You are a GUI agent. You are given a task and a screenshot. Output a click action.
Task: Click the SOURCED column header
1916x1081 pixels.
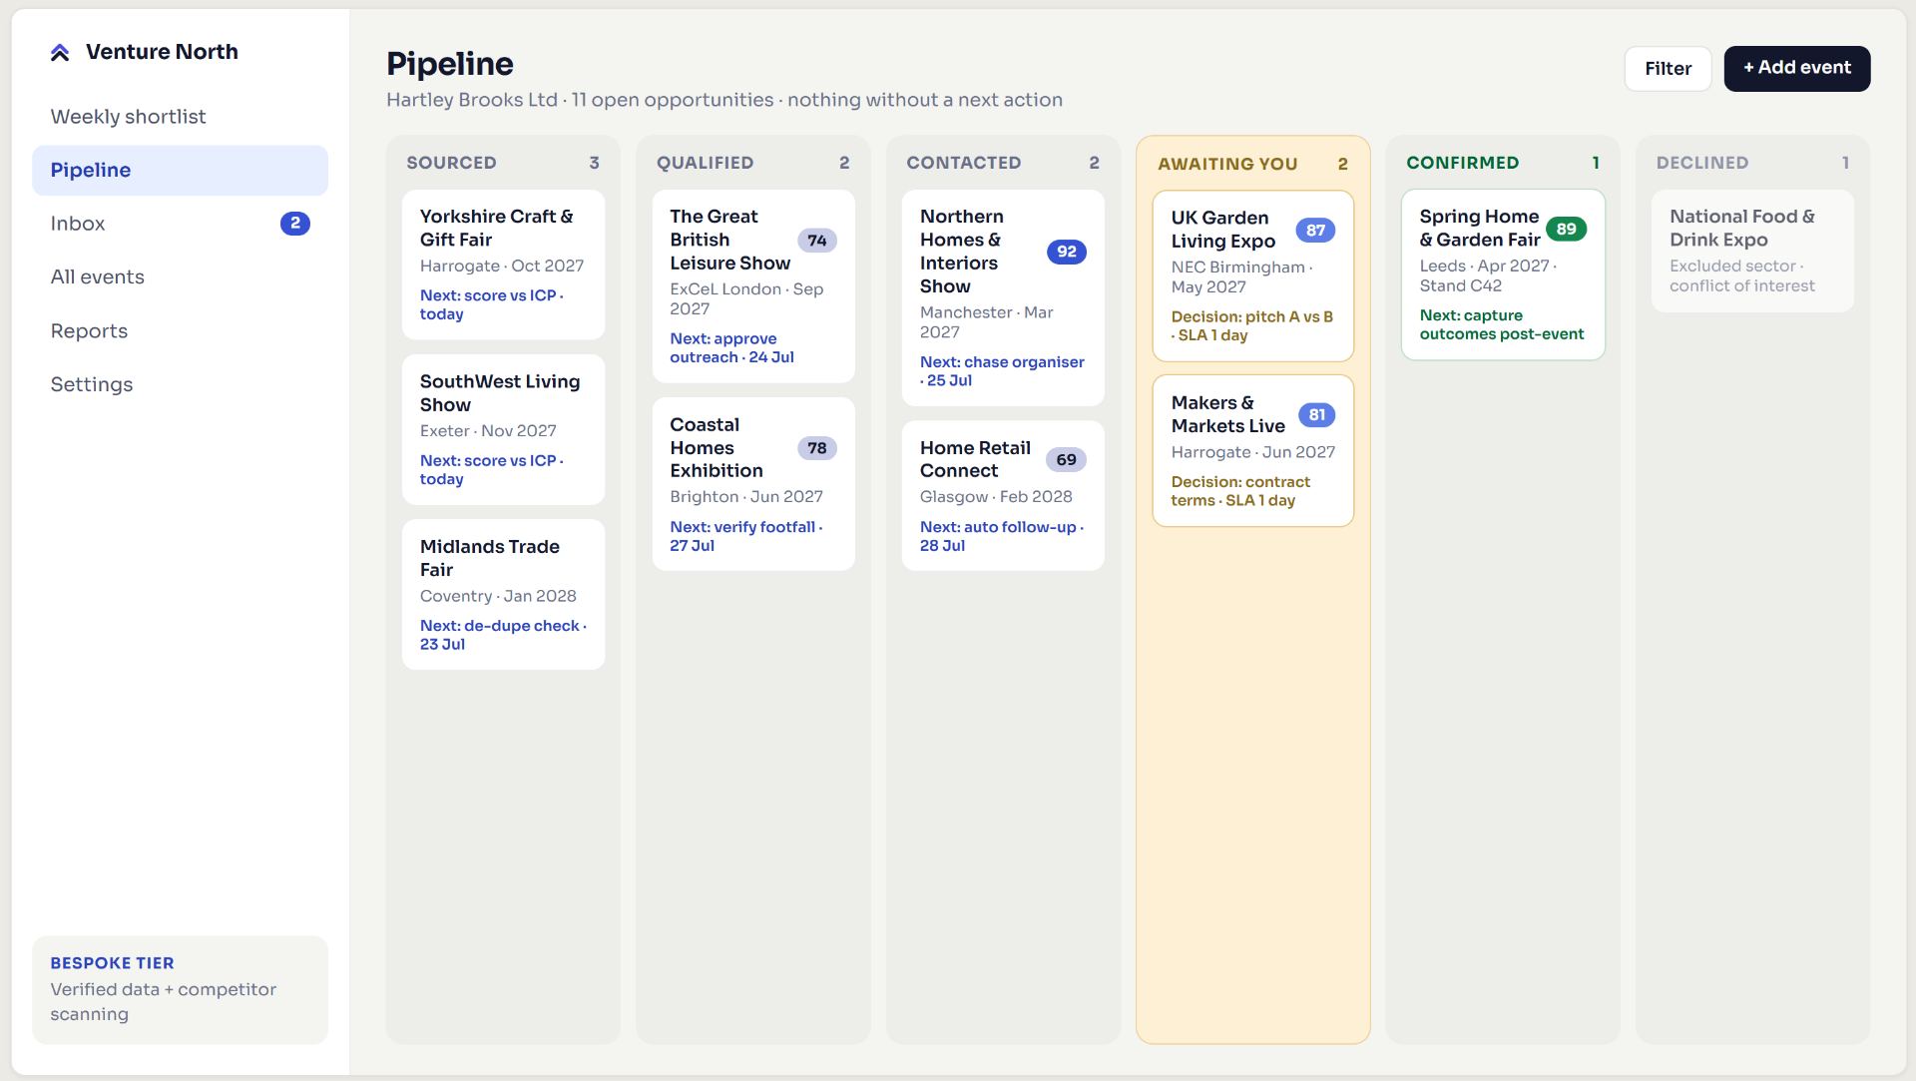[x=503, y=163]
